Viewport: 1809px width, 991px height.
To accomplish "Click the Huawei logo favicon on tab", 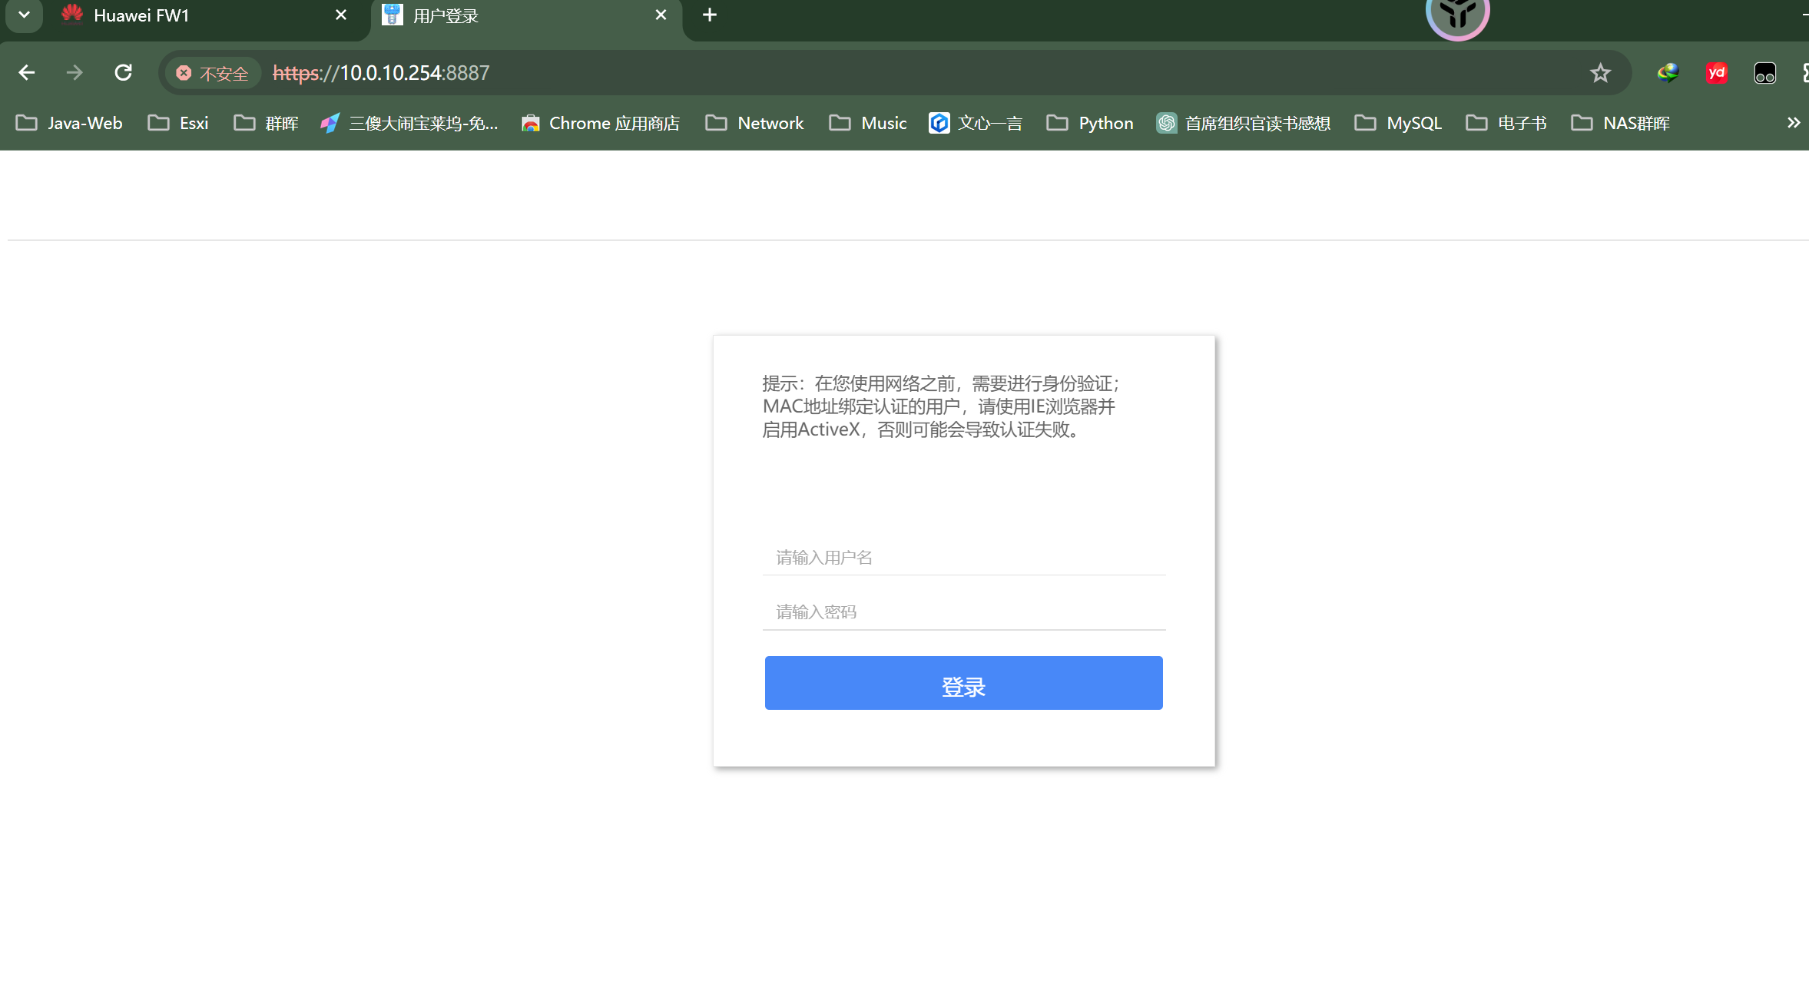I will [x=72, y=15].
